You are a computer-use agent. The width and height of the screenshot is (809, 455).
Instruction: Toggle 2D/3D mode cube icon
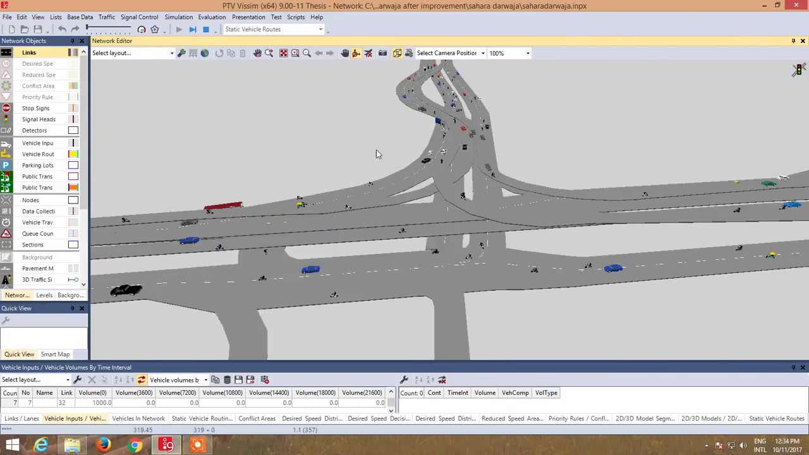[398, 53]
